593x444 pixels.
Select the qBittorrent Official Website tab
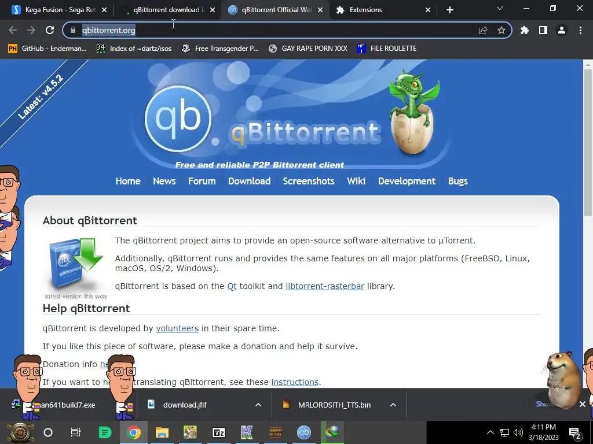tap(276, 10)
